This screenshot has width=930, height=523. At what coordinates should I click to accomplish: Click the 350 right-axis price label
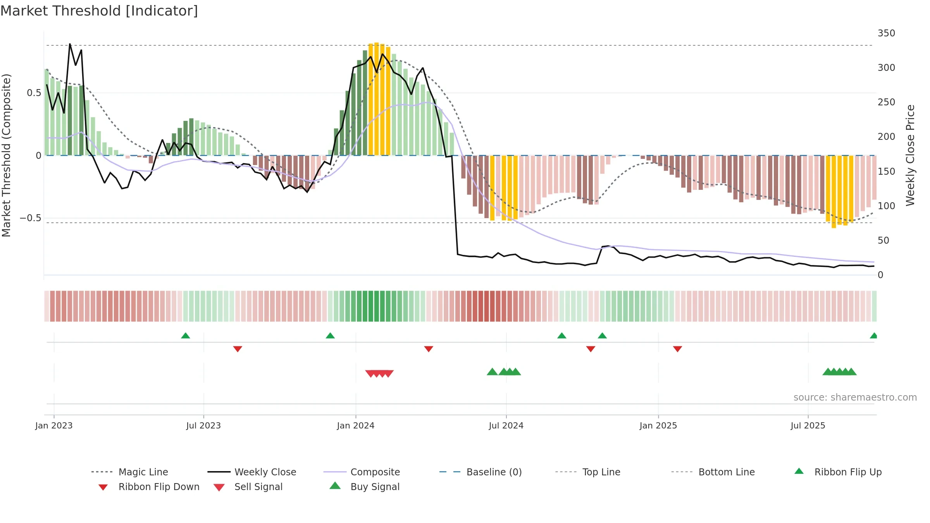pyautogui.click(x=887, y=33)
